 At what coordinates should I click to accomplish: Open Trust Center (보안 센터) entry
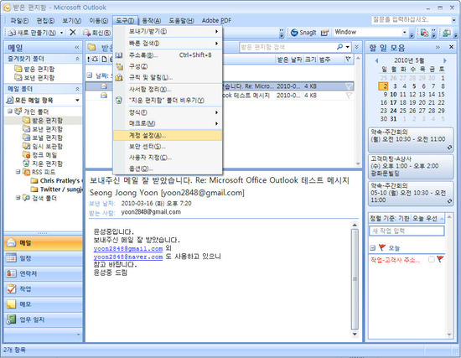pyautogui.click(x=168, y=146)
